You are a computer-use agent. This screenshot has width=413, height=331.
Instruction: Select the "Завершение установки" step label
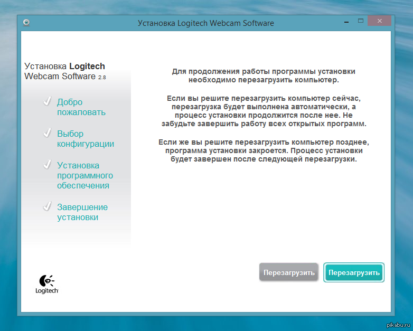[82, 212]
